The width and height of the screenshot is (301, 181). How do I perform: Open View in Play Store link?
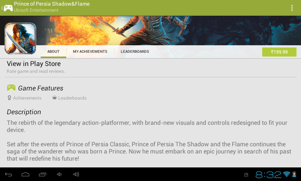click(x=34, y=64)
